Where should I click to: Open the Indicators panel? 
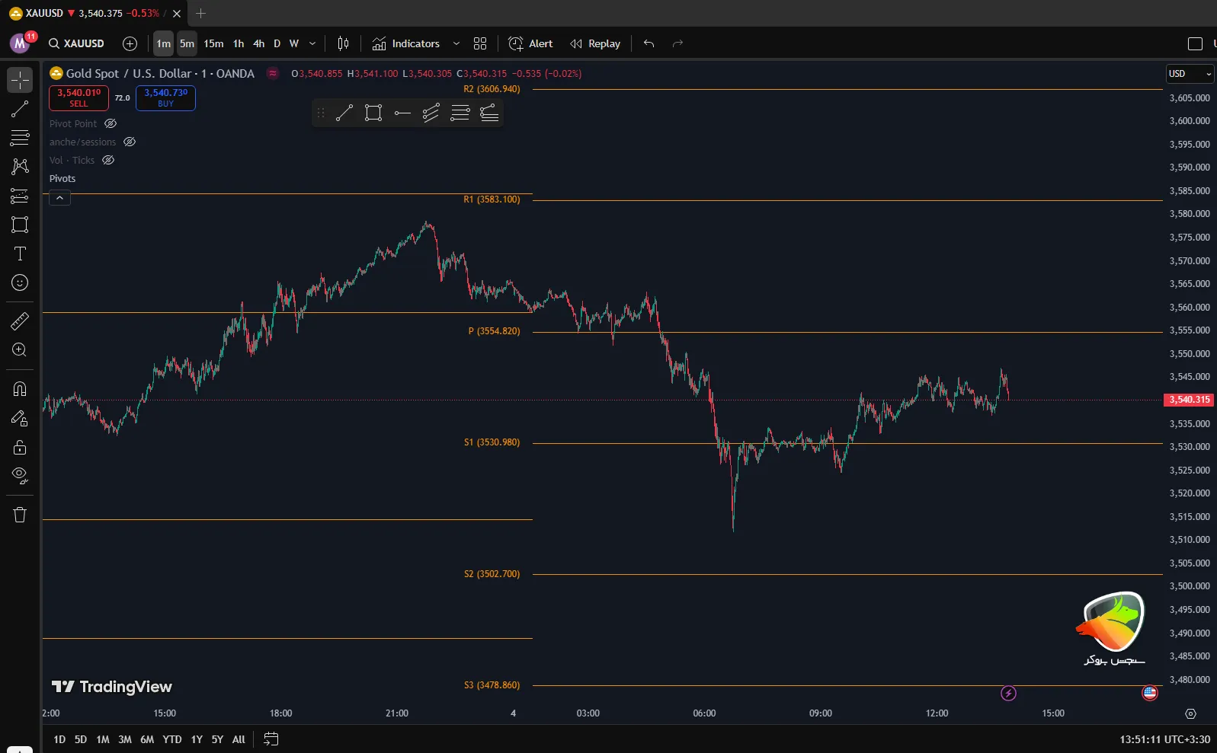tap(406, 43)
